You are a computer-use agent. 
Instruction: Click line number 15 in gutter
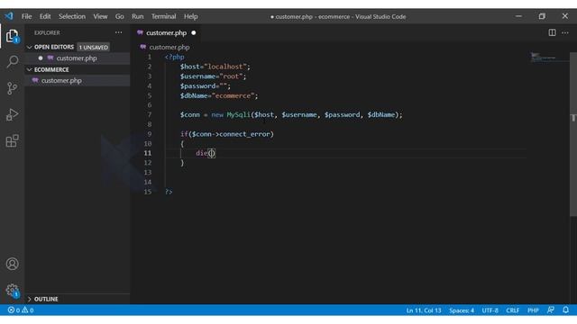pos(148,192)
